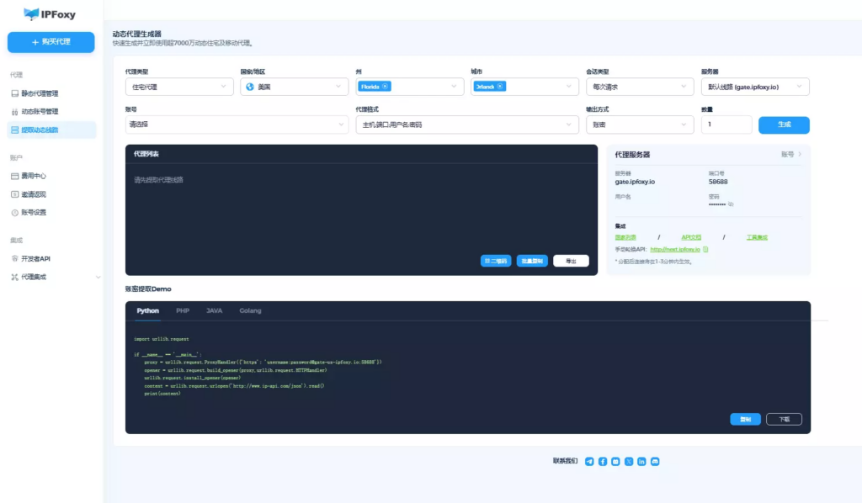Screen dimensions: 862x503
Task: Toggle password visibility eye icon
Action: (x=731, y=204)
